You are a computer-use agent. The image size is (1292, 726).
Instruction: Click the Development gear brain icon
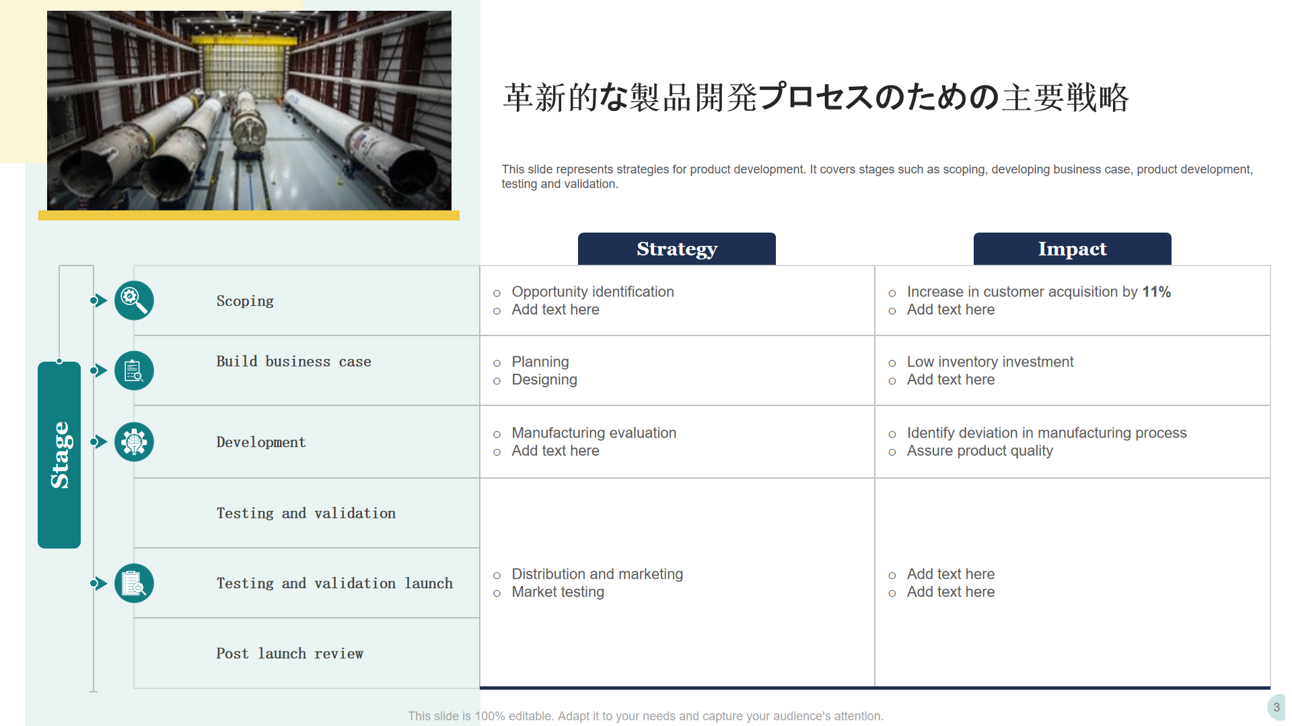click(x=134, y=442)
